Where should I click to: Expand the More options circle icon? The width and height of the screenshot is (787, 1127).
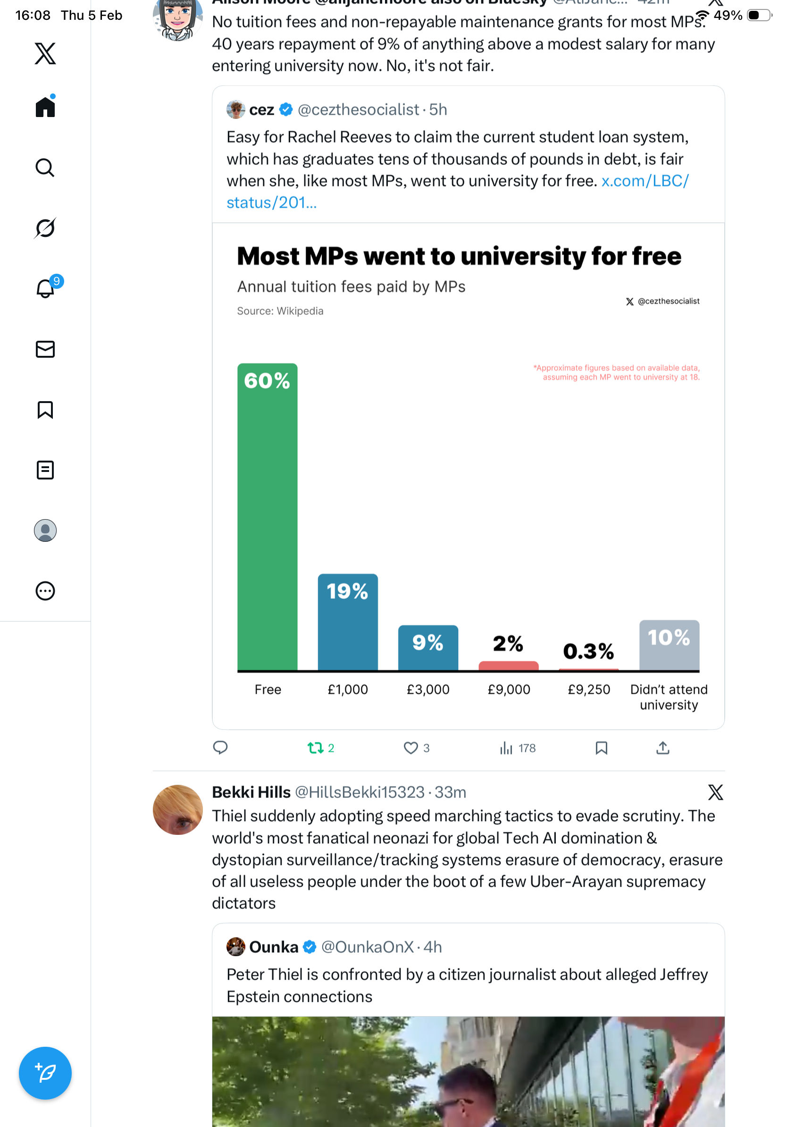(x=45, y=590)
